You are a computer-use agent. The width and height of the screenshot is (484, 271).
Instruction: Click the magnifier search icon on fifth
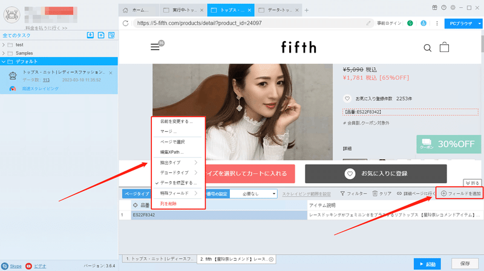pyautogui.click(x=428, y=48)
